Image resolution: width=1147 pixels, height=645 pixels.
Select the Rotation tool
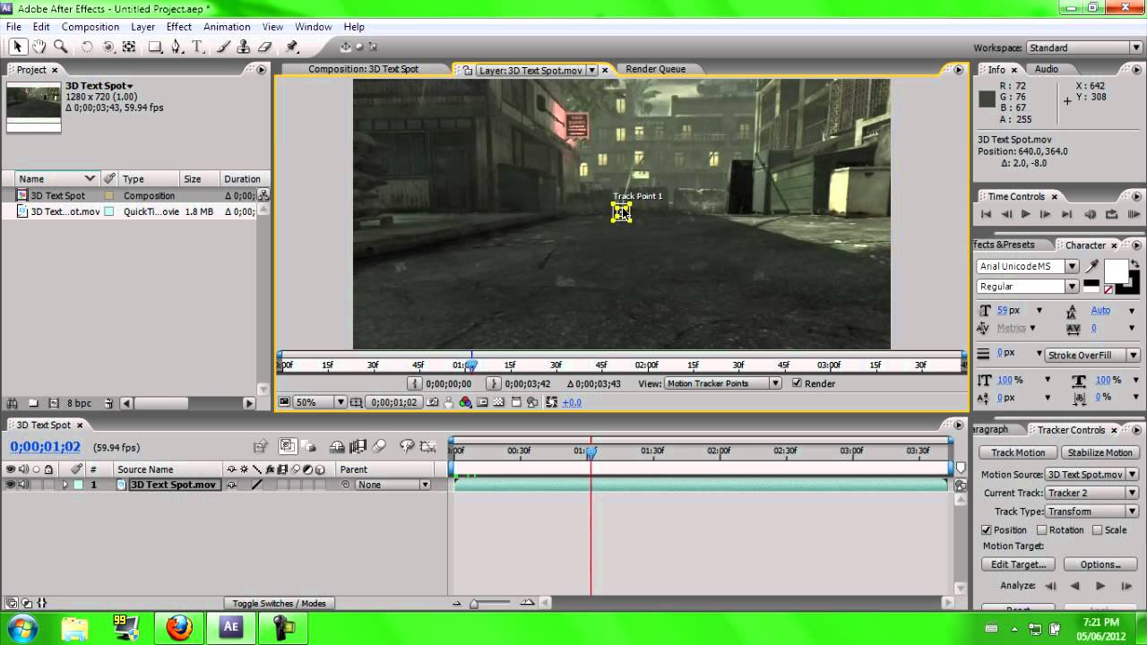point(87,47)
